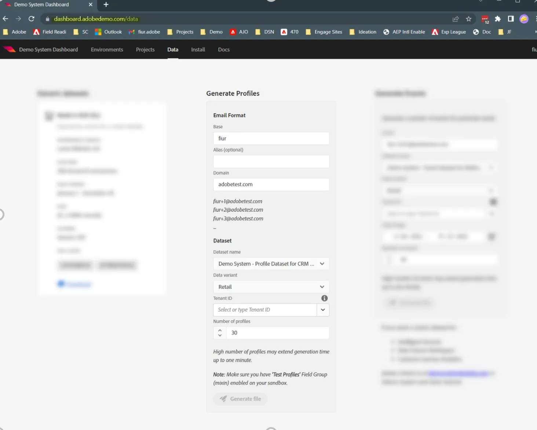This screenshot has width=537, height=430.
Task: Click the Domain input field
Action: pos(271,185)
